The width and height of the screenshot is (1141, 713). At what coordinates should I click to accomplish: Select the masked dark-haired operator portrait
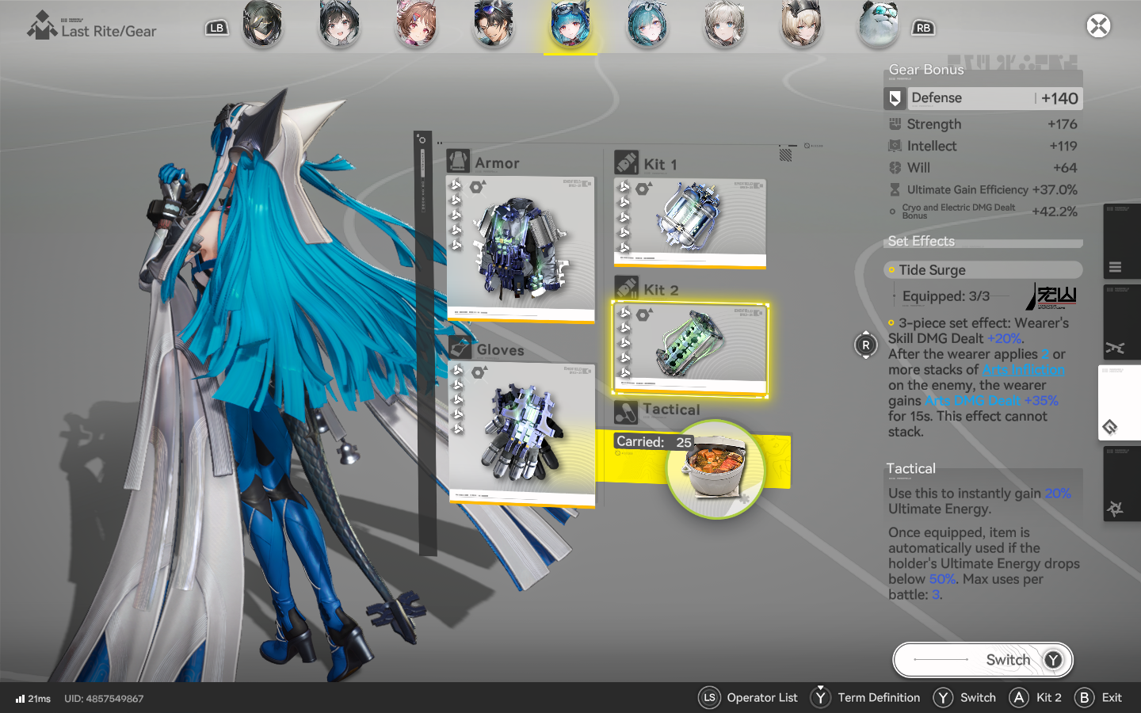pos(262,24)
